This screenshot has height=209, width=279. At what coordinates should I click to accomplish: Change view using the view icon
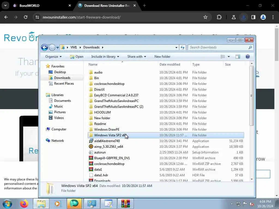pos(223,57)
